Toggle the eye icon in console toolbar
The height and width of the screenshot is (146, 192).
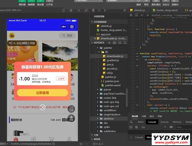coord(171,127)
